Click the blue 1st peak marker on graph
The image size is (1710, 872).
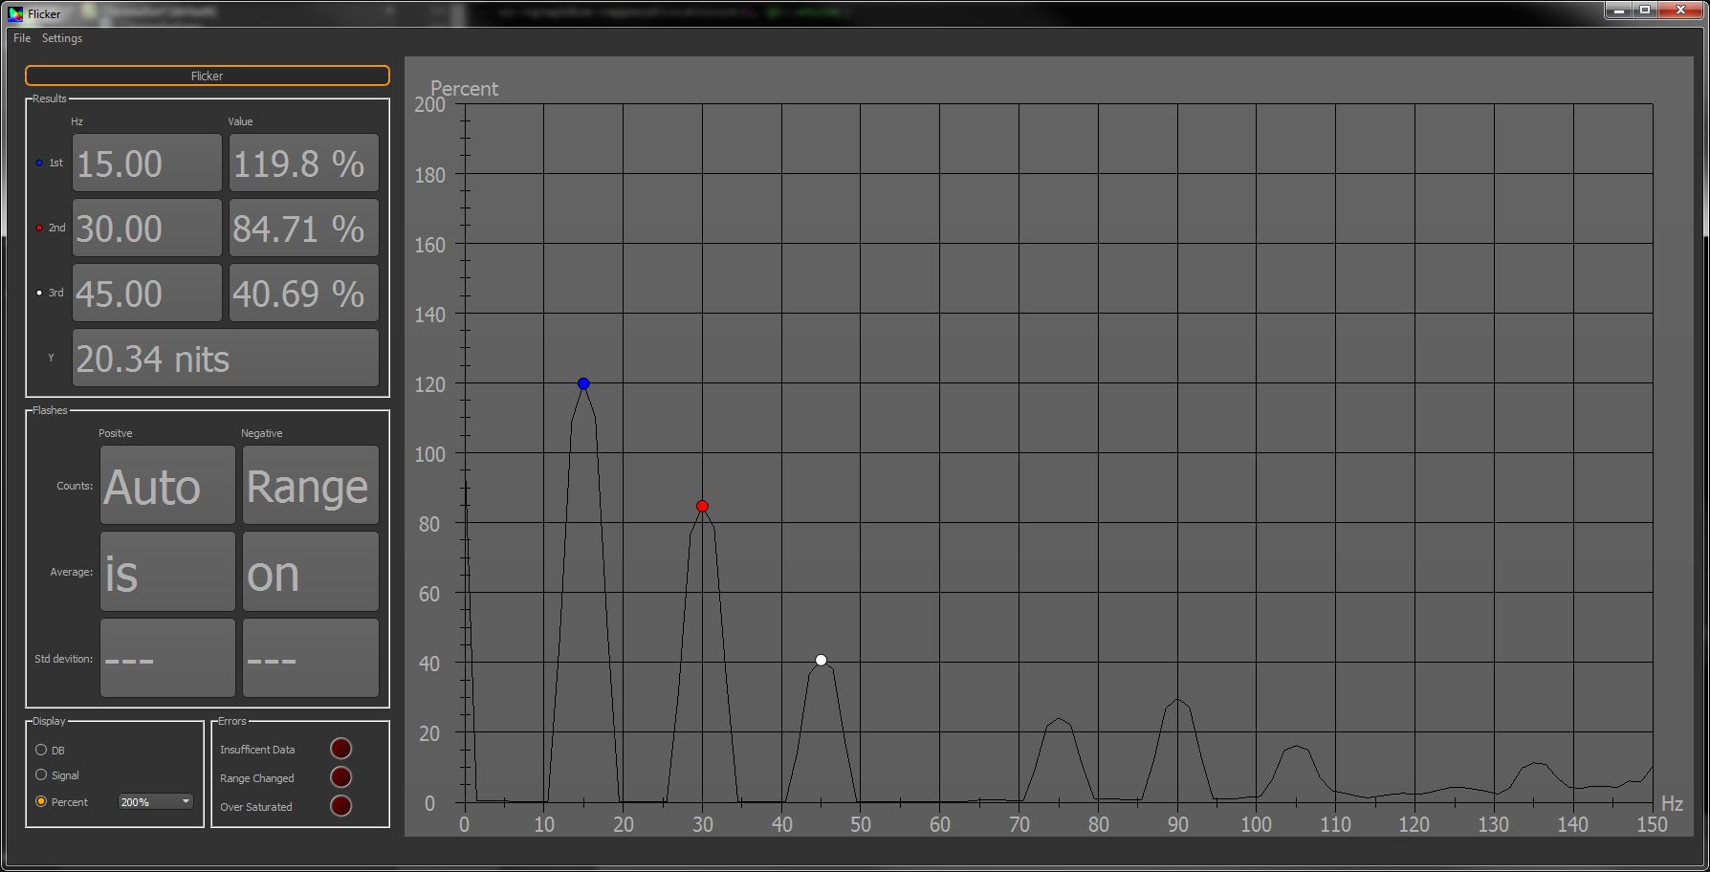click(x=583, y=383)
